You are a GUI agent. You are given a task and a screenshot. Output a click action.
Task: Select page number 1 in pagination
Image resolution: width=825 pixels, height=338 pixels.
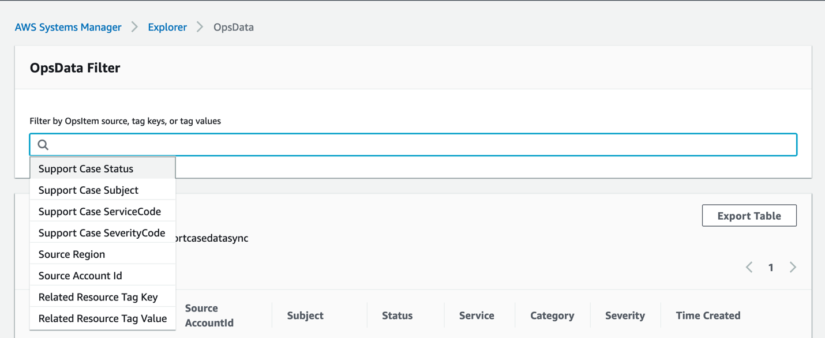[x=771, y=267]
